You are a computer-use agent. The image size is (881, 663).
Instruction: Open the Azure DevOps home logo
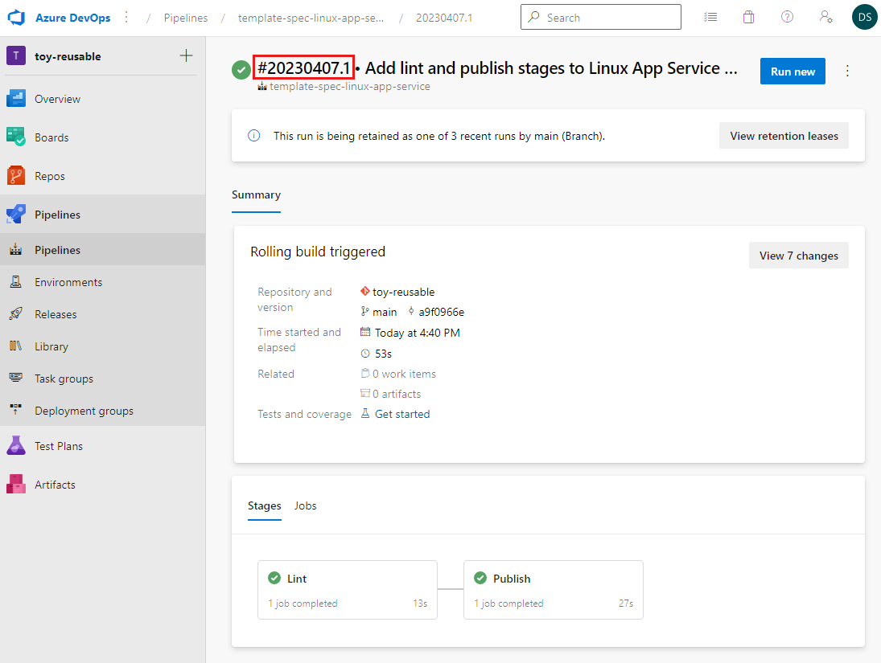click(16, 18)
